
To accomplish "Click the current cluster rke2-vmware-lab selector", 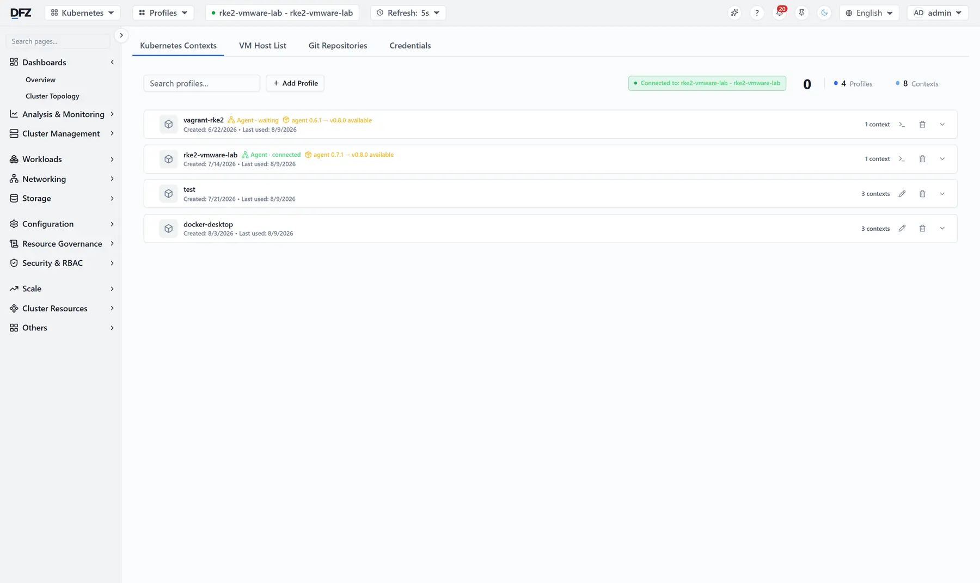I will 282,13.
